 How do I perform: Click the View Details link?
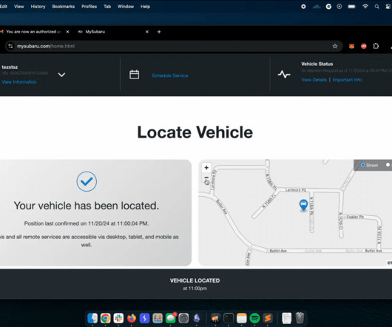(x=314, y=80)
